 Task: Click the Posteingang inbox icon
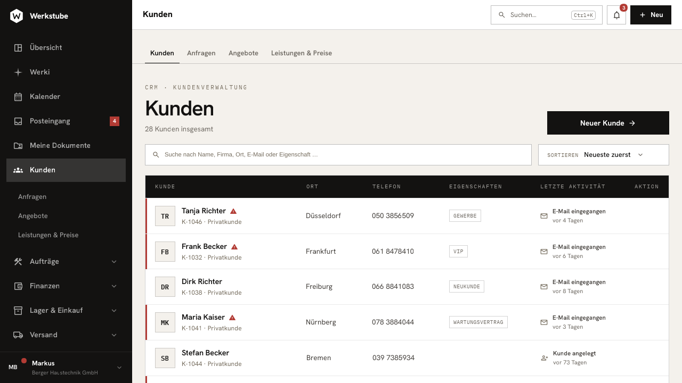18,121
